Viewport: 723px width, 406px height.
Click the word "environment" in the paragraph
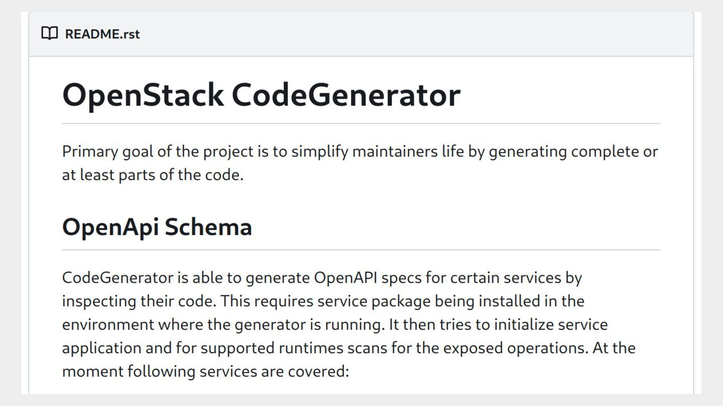(108, 324)
